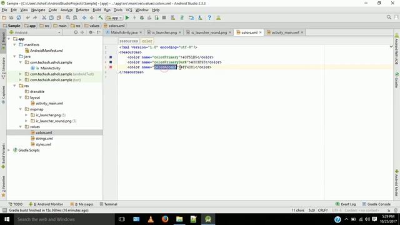The width and height of the screenshot is (400, 225).
Task: Close the colors.xml editor tab
Action: (x=261, y=32)
